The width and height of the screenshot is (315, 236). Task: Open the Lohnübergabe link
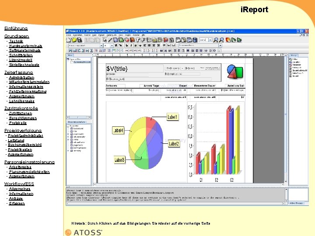click(22, 101)
